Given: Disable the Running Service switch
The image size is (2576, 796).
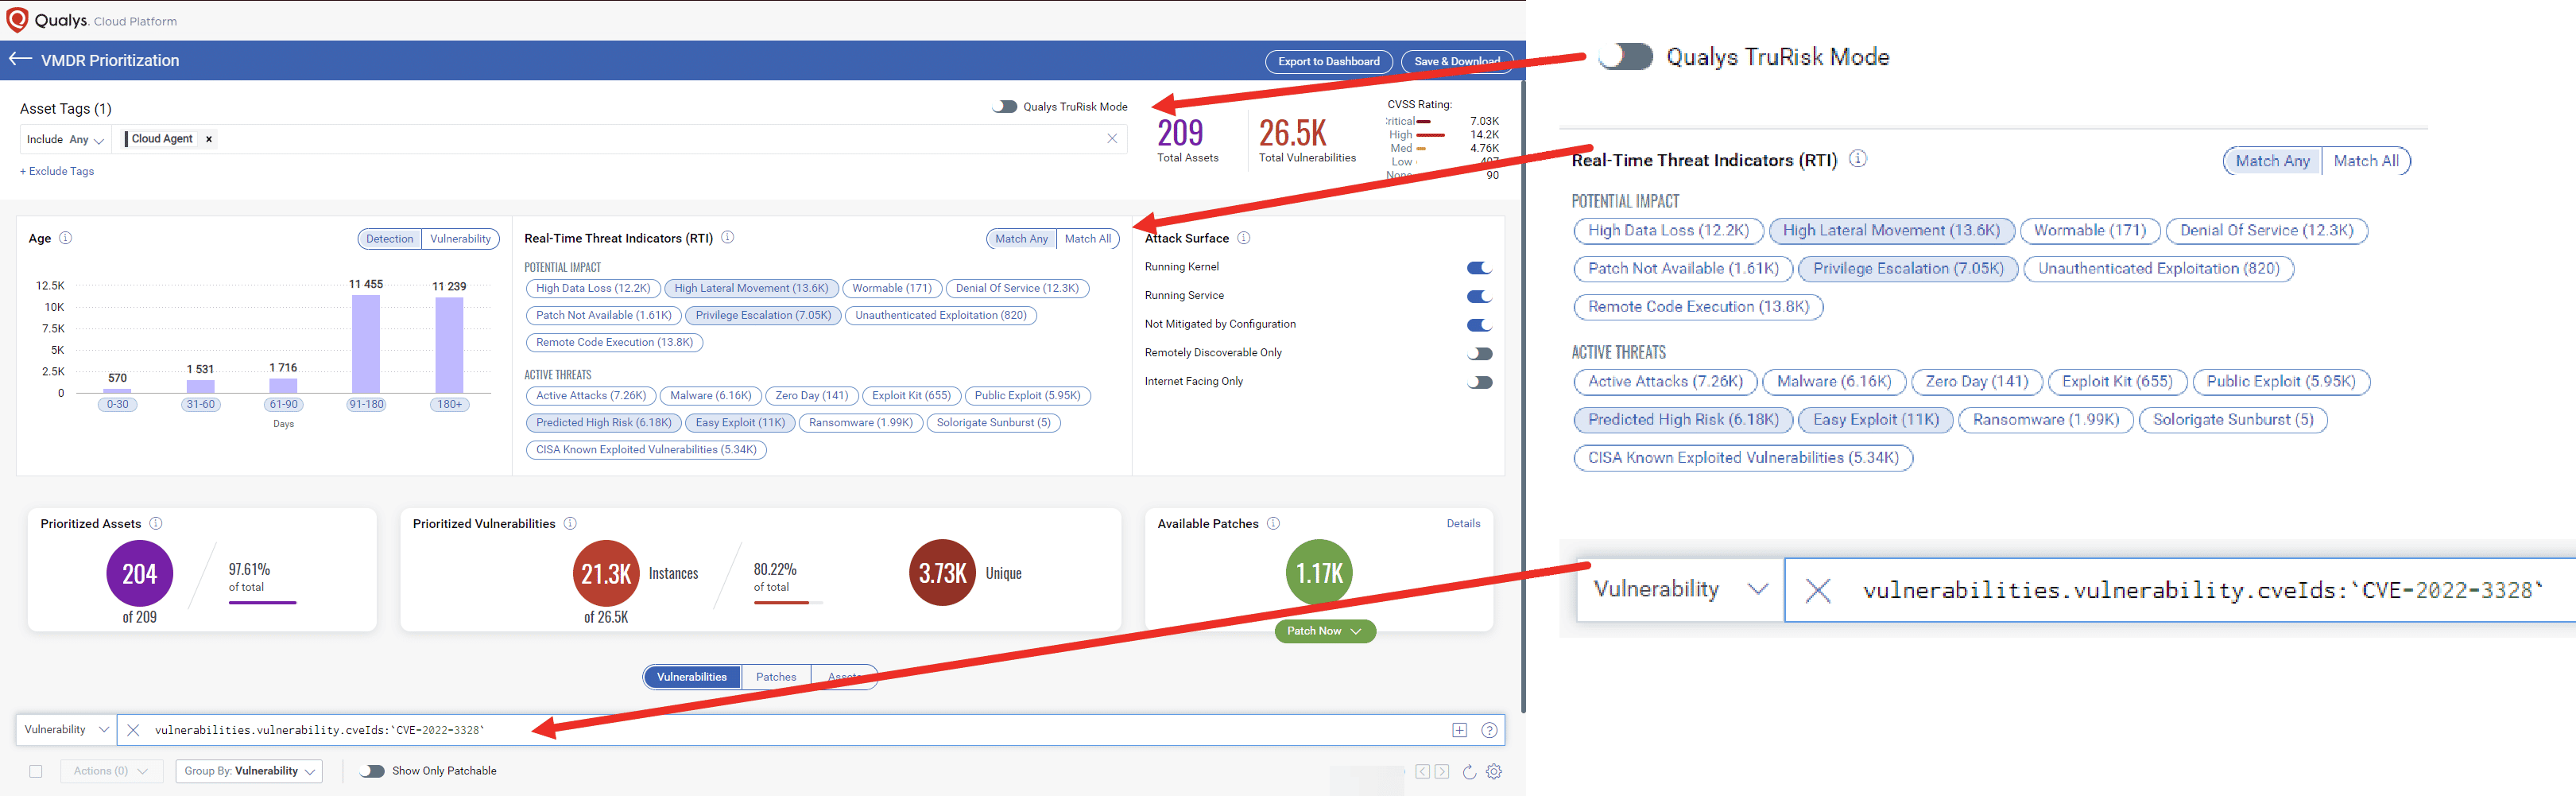Looking at the screenshot, I should pyautogui.click(x=1479, y=296).
